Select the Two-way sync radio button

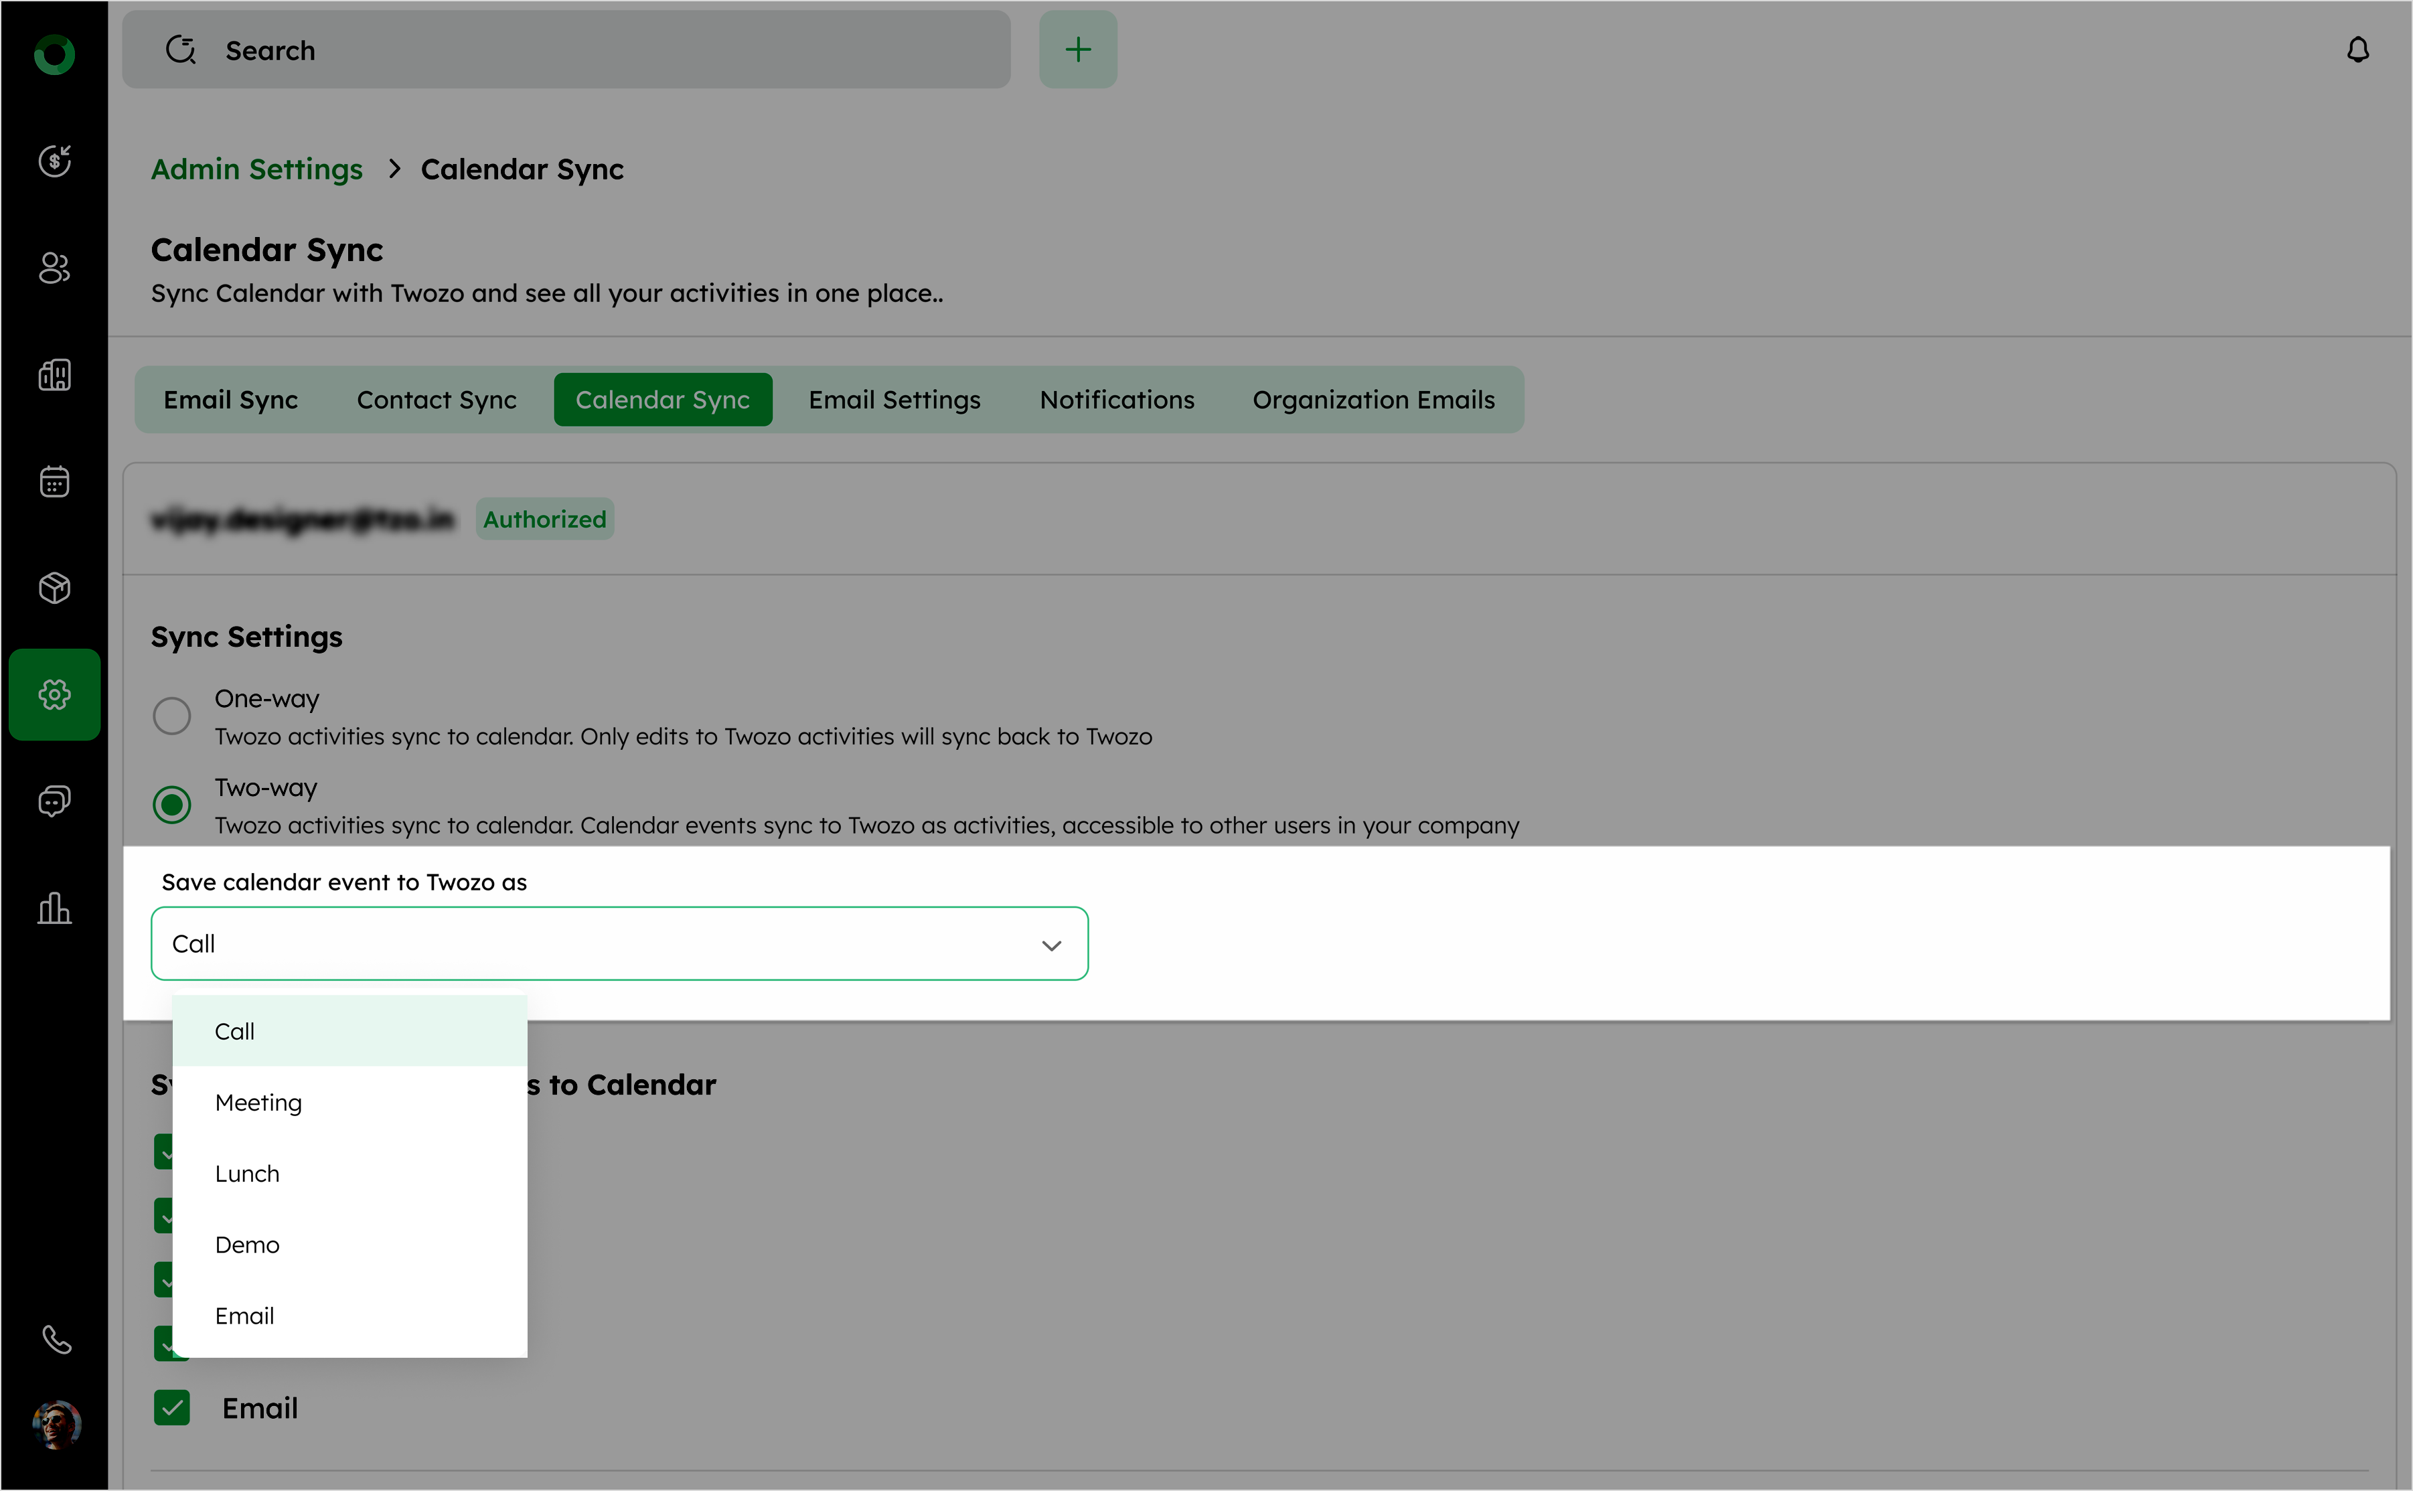171,805
